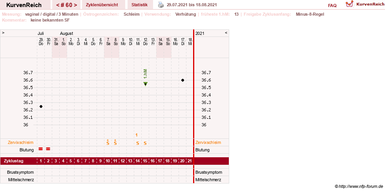This screenshot has width=385, height=191.
Task: Click the 'Minus-8-Regel' value
Action: 310,14
